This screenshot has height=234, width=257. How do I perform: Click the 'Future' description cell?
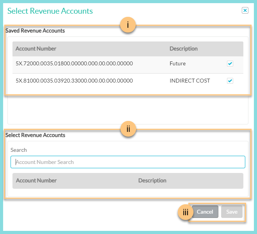177,63
